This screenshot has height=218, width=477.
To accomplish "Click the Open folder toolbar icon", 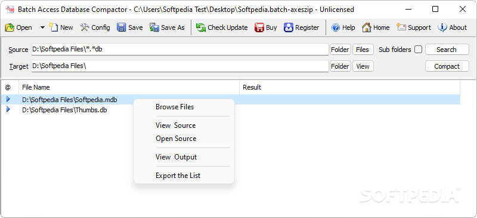I will (10, 27).
